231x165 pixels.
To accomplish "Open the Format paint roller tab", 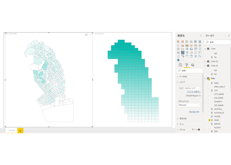I will click(x=186, y=65).
